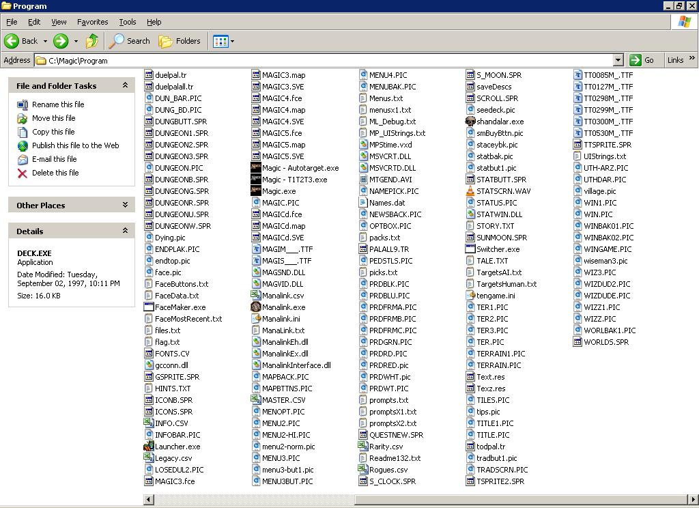Select the MAGIM___.TTF font icon
699x508 pixels.
(256, 249)
